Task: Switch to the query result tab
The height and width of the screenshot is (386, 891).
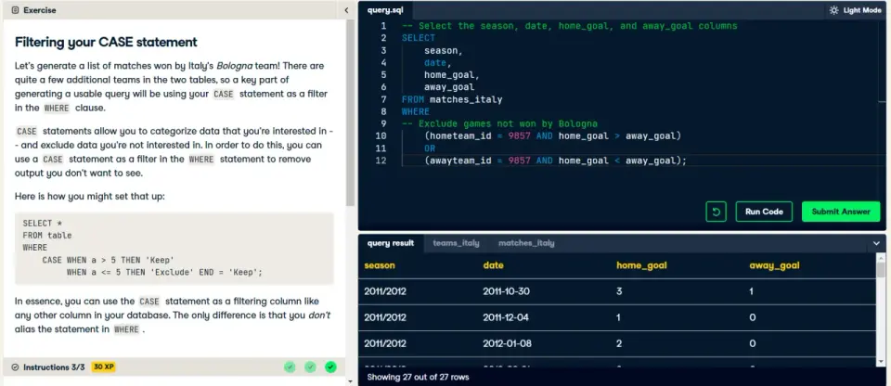Action: click(x=391, y=243)
